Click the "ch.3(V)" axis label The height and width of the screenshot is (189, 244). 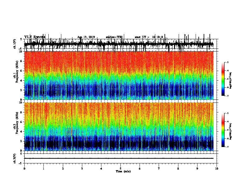[15, 158]
